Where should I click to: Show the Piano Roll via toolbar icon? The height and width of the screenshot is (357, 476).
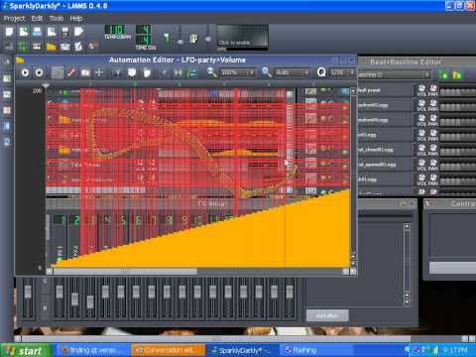tap(37, 47)
